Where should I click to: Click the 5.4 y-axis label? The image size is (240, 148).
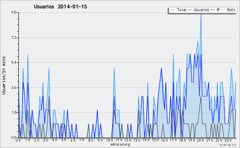(x=14, y=62)
